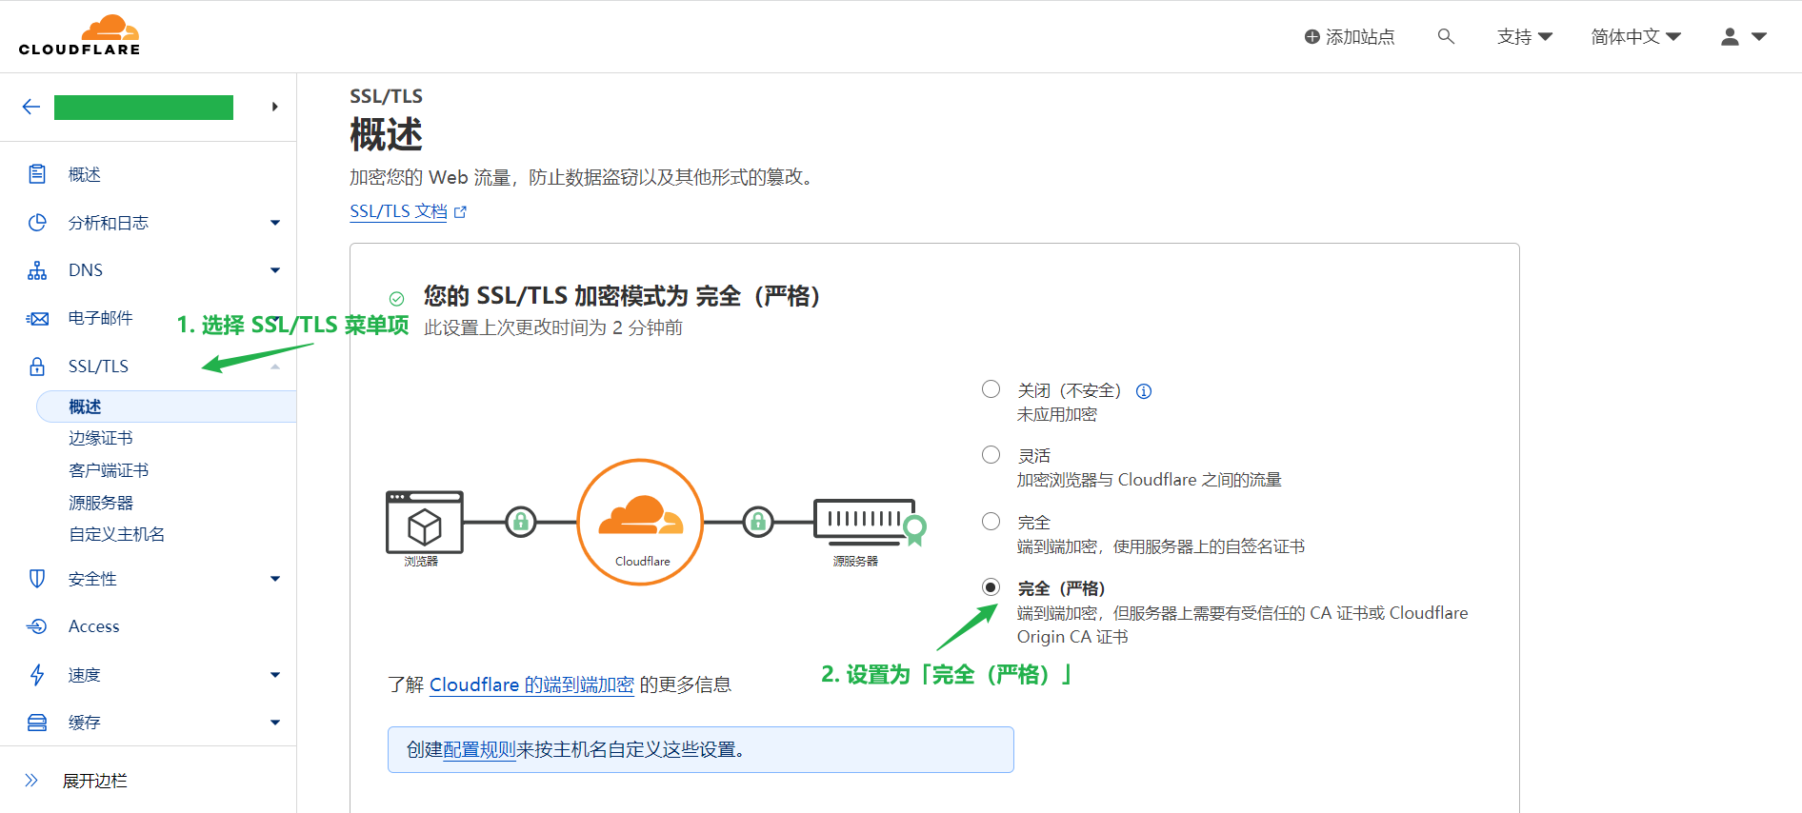Click 展开边栏 at sidebar bottom
This screenshot has height=813, width=1802.
tap(95, 781)
